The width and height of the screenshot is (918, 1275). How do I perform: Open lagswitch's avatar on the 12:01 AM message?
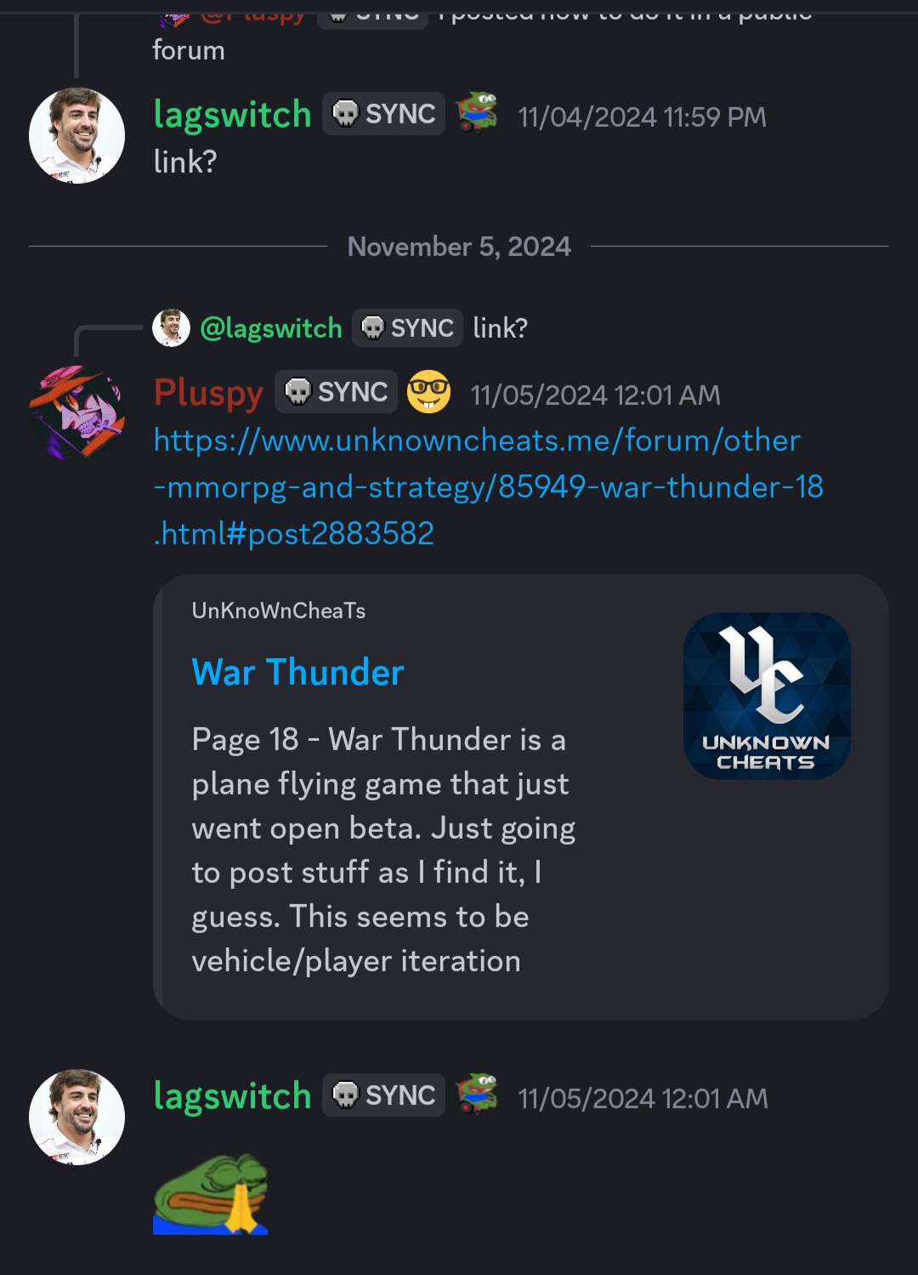coord(76,1117)
